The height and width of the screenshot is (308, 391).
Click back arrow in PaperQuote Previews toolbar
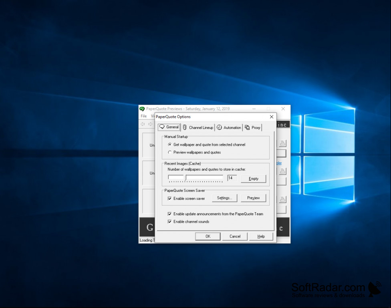[143, 124]
